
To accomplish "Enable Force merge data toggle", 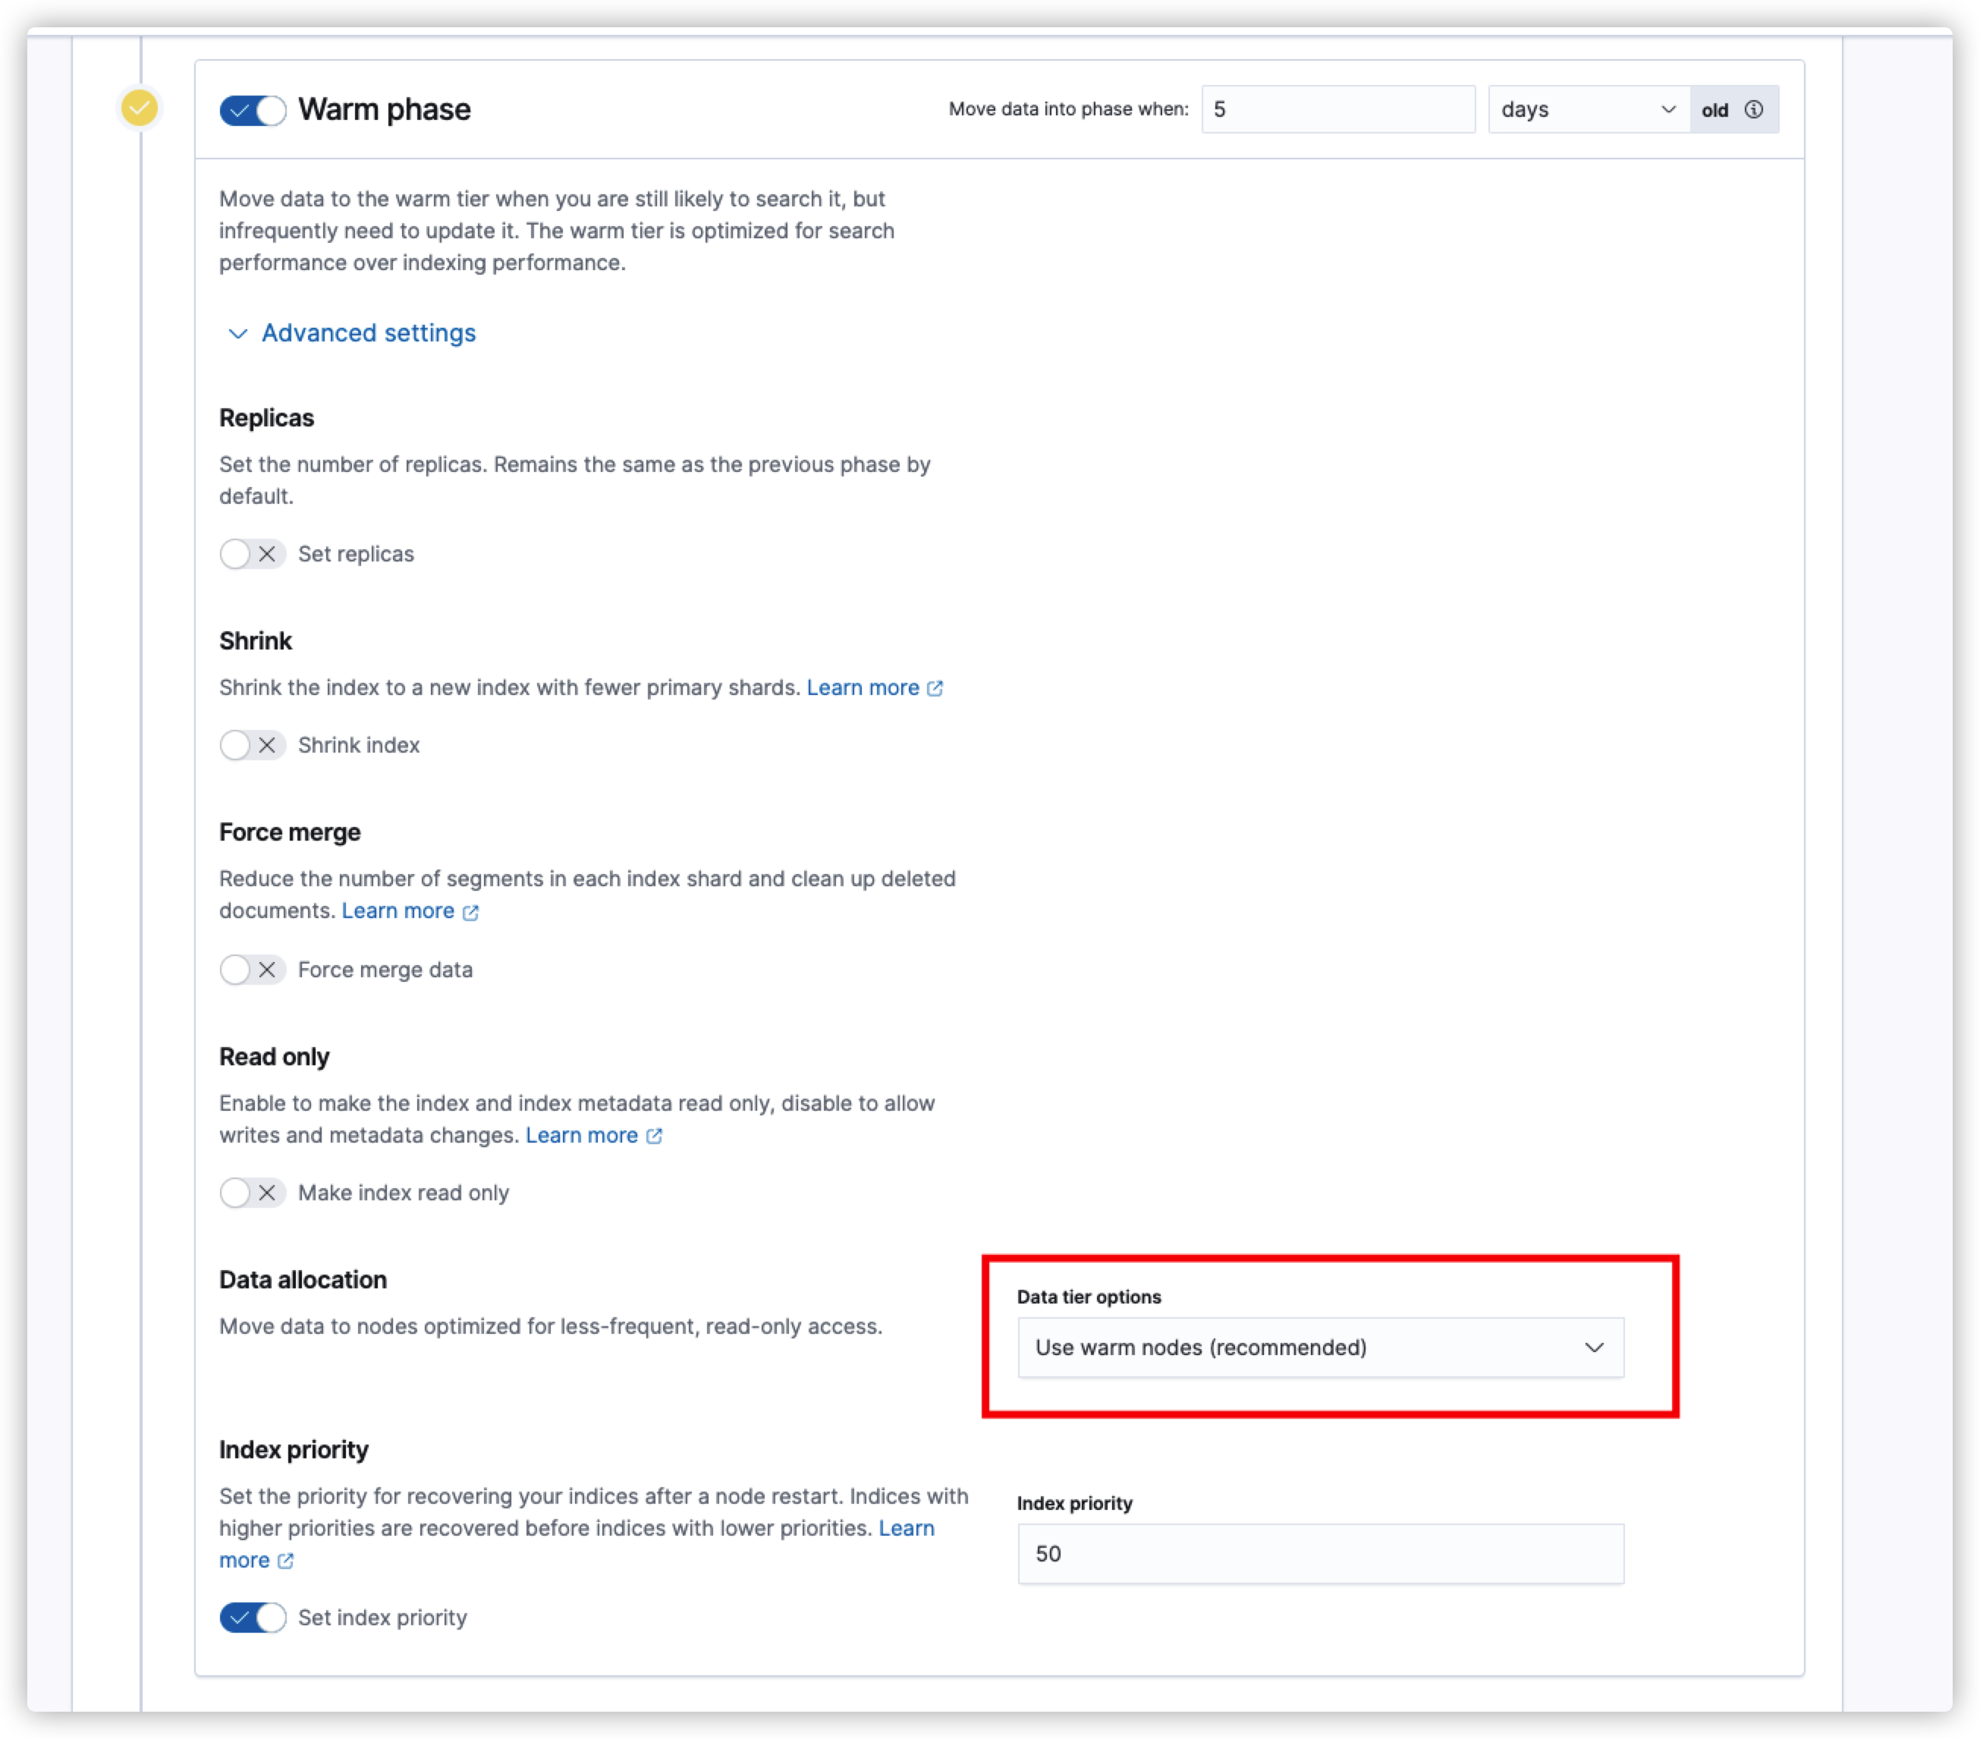I will (x=253, y=970).
